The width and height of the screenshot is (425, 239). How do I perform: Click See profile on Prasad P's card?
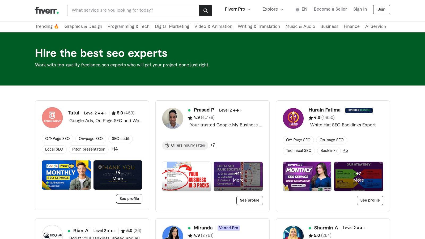(249, 200)
